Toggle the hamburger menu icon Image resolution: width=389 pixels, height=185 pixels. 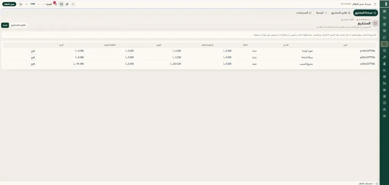[x=375, y=4]
